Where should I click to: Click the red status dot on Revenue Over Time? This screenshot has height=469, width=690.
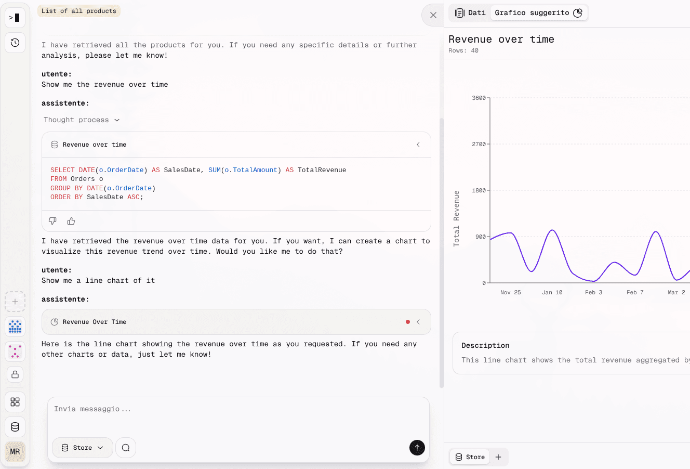pyautogui.click(x=407, y=322)
